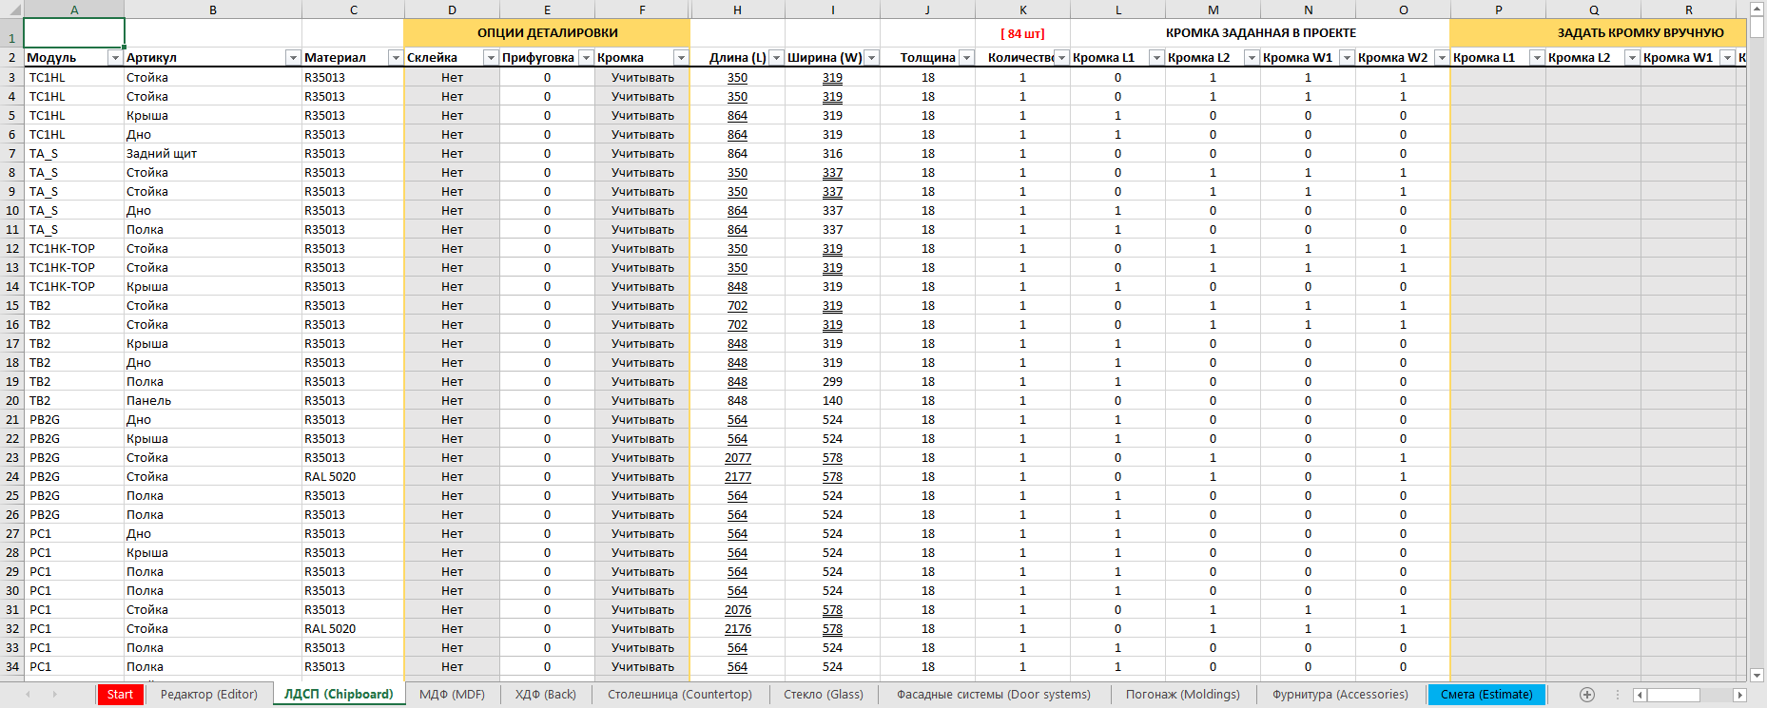1767x708 pixels.
Task: Select row 20 header
Action: point(11,401)
